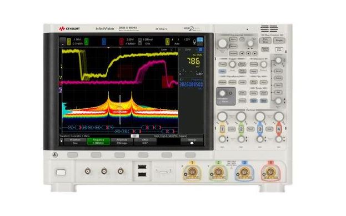Push the Zoom key beside the Horiz key
Viewport: 346px width, 216px height.
[x=242, y=39]
